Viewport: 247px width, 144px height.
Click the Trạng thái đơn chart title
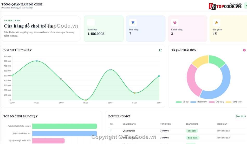click(184, 50)
